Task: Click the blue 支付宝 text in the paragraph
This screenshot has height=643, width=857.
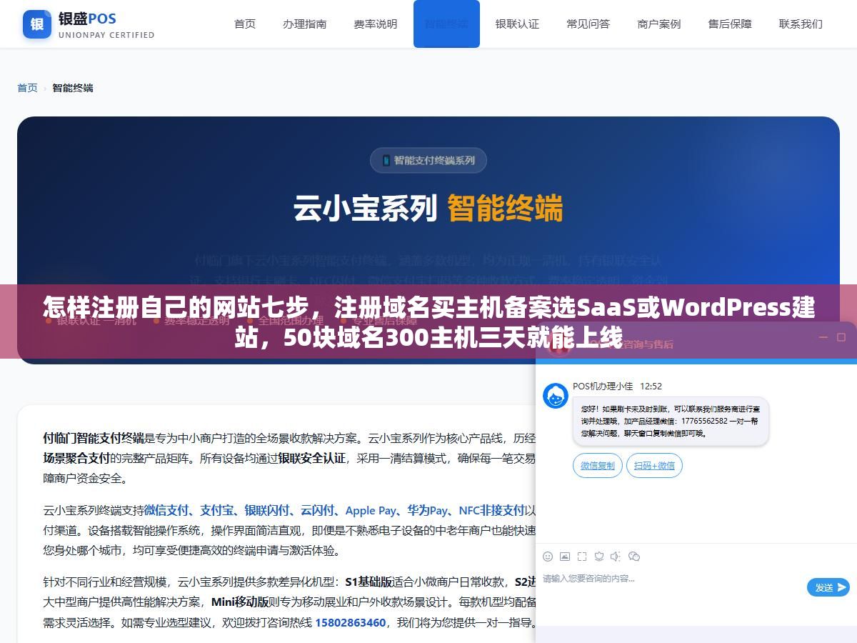Action: (x=217, y=510)
